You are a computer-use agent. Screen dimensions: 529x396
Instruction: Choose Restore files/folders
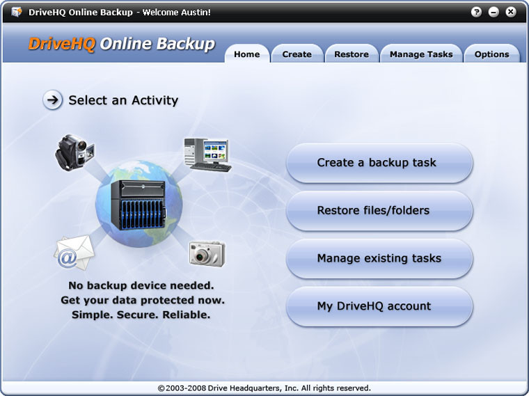click(x=379, y=210)
